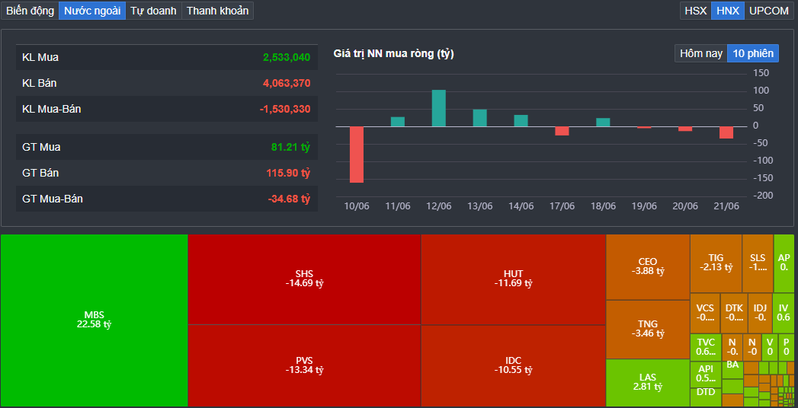Select the HUT stock tile

tap(513, 279)
